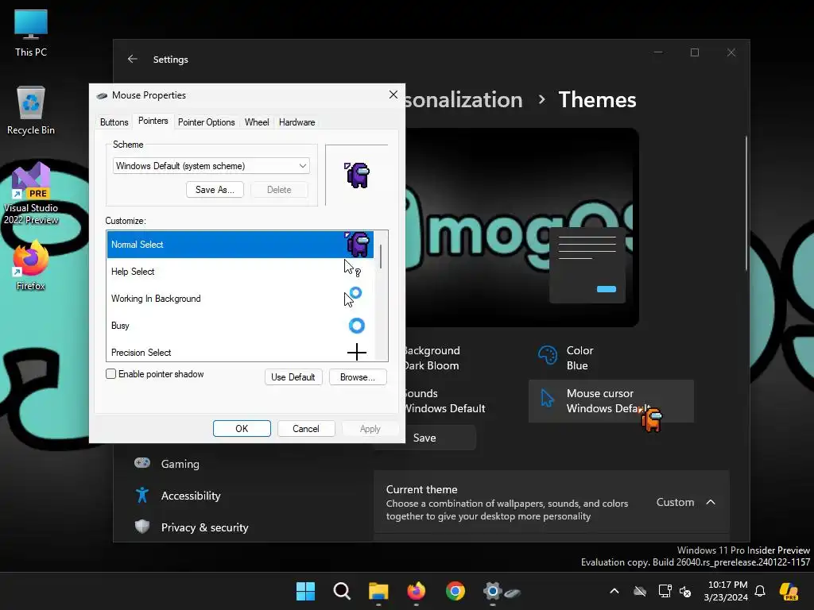Open the notification bell
This screenshot has width=814, height=610.
760,591
